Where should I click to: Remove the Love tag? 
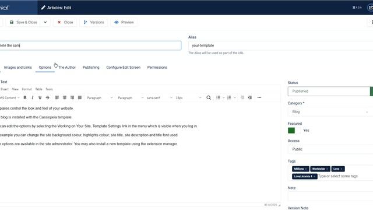pos(342,169)
